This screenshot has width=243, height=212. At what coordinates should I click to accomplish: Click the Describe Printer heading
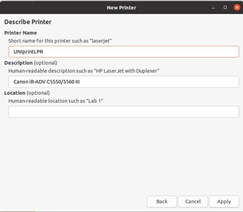[x=28, y=22]
